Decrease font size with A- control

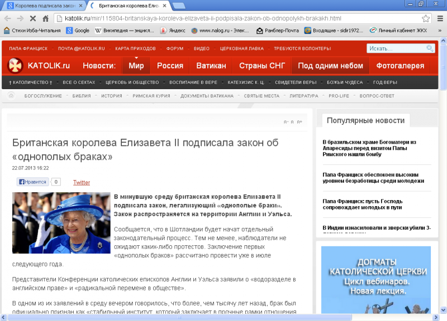pos(286,122)
